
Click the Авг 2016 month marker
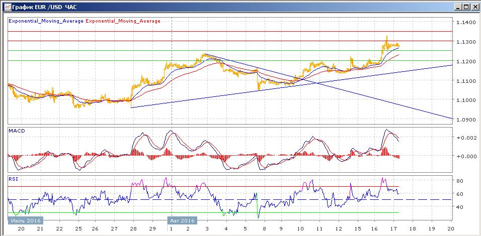(x=182, y=220)
